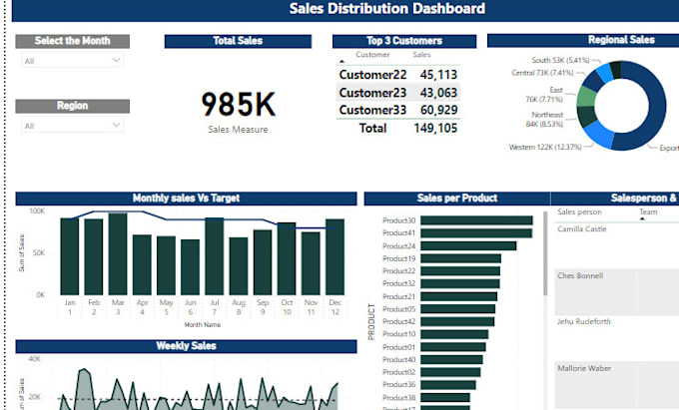The image size is (679, 410).
Task: Click the Product05 bar
Action: (x=457, y=309)
